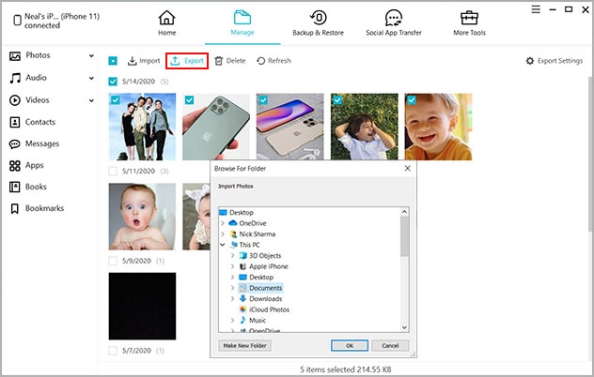This screenshot has width=594, height=377.
Task: Click the Videos play icon
Action: pyautogui.click(x=15, y=100)
